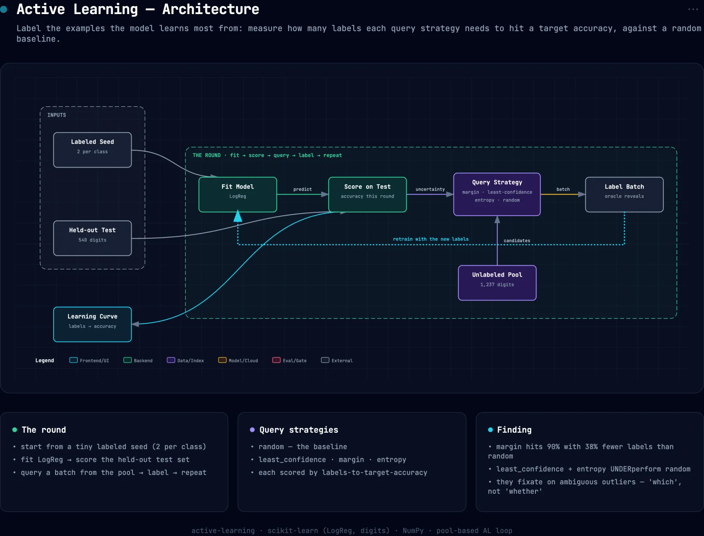
Task: Click the Learning Curve node
Action: 92,324
